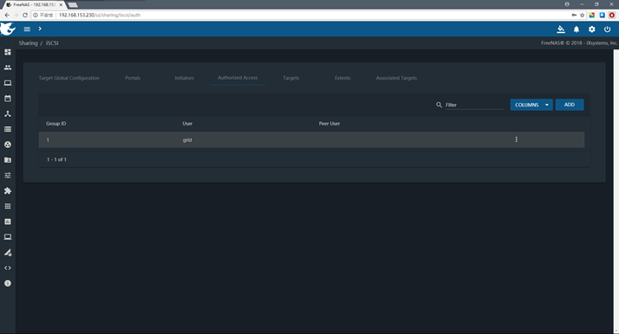This screenshot has width=619, height=334.
Task: Open the Shell code icon
Action: 8,268
